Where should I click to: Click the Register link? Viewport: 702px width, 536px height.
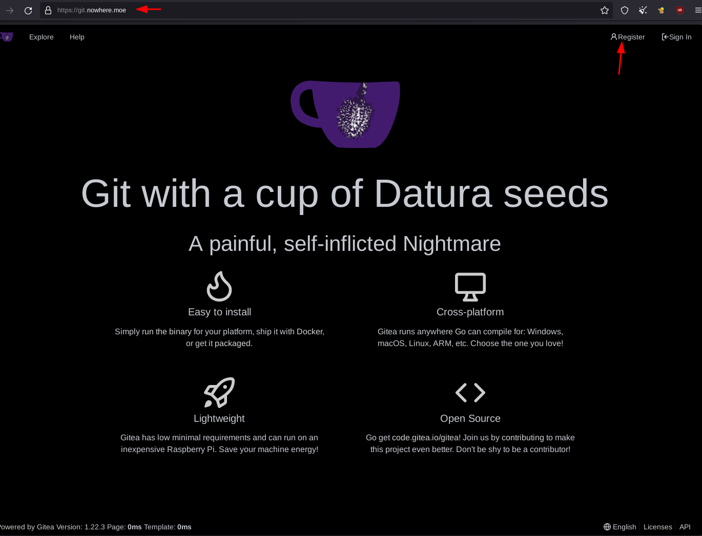coord(628,37)
